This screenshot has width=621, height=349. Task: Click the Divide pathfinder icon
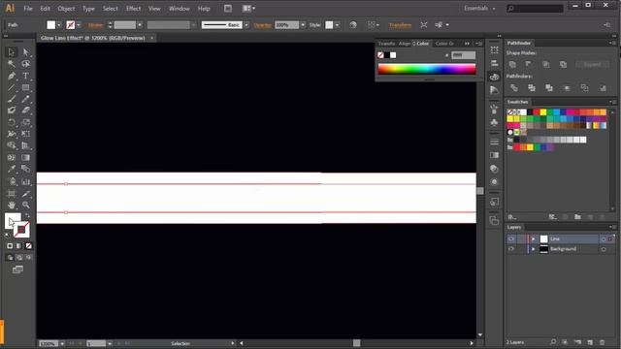[514, 88]
